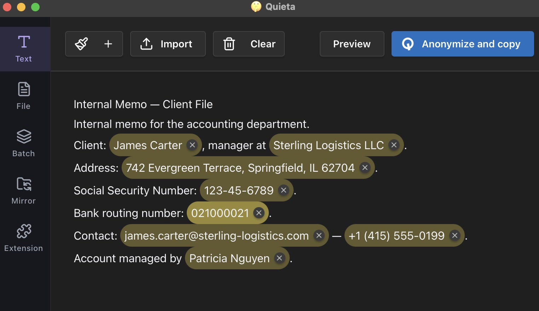
Task: Remove the +1 (415) 555-0199 phone tag
Action: (x=455, y=235)
